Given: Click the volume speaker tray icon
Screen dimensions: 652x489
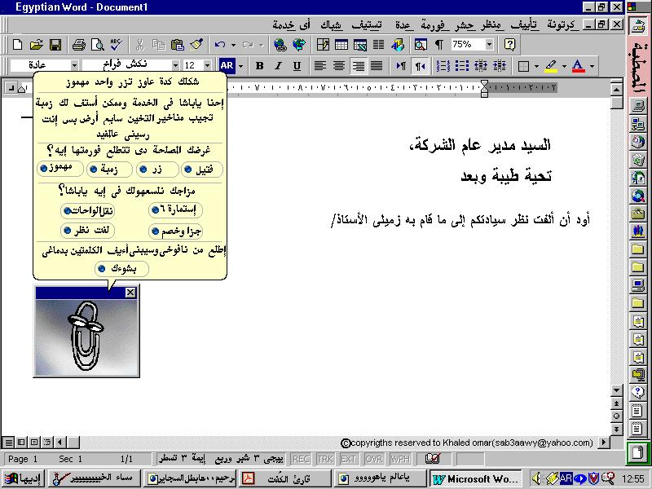Looking at the screenshot, I should 537,478.
